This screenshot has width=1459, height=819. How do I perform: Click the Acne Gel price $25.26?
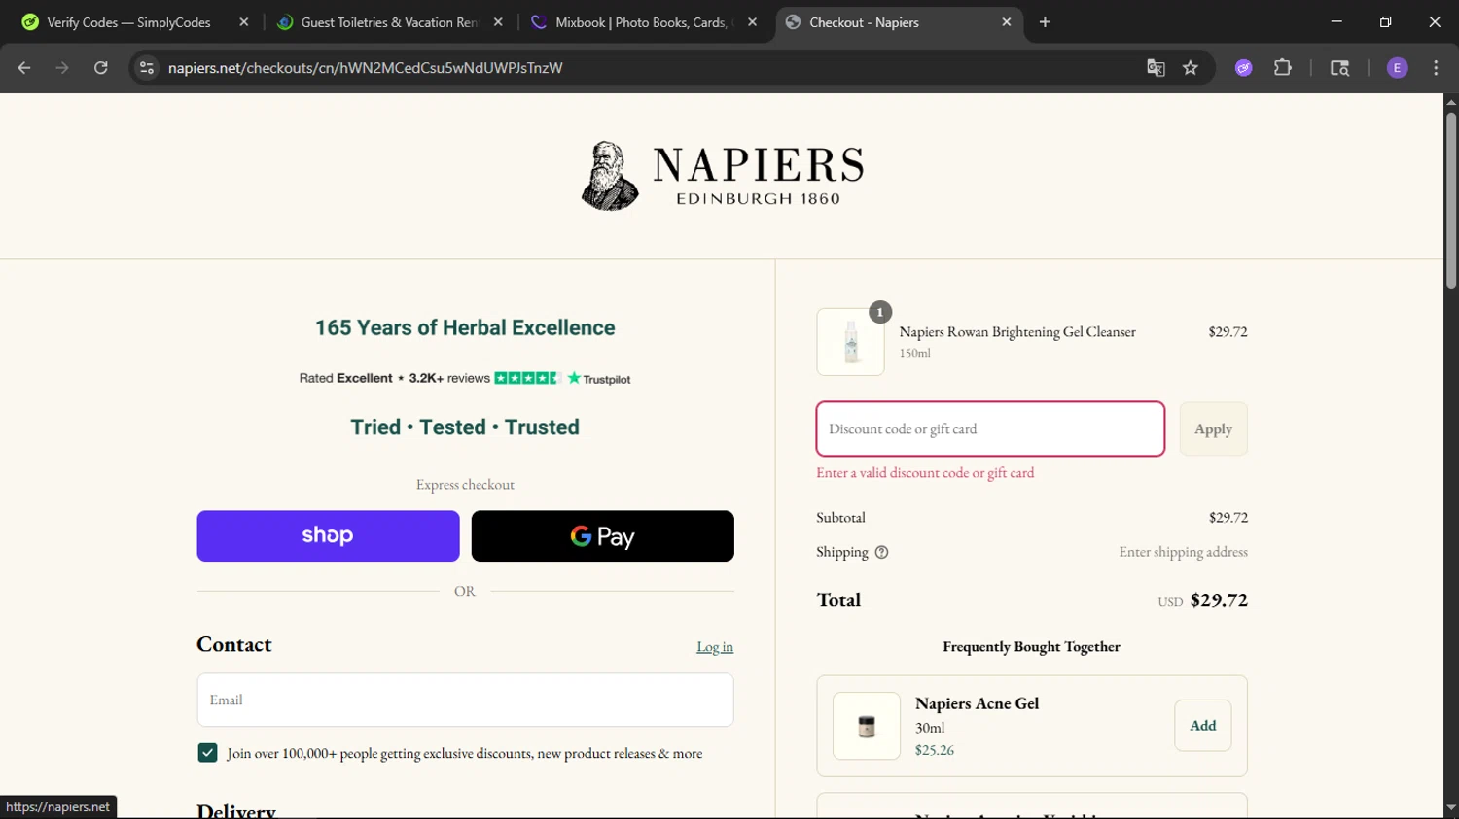pyautogui.click(x=935, y=750)
